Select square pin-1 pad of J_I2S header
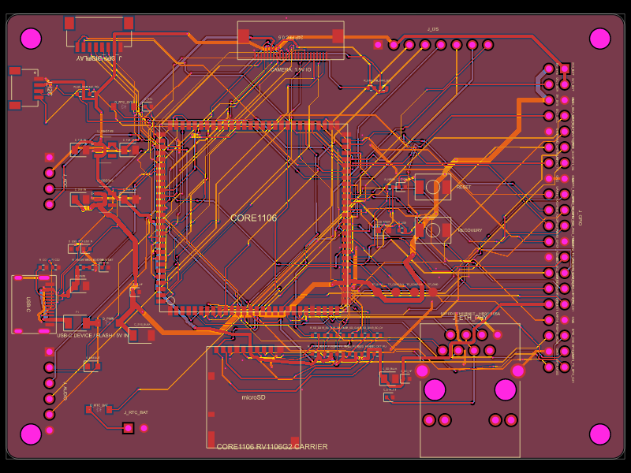This screenshot has height=473, width=631. 378,45
